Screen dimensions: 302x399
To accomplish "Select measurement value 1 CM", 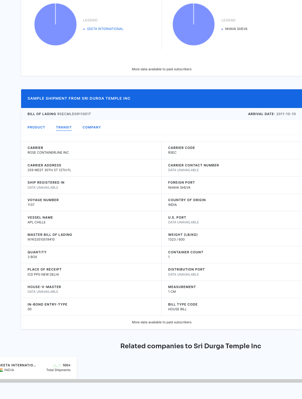I will [x=172, y=292].
